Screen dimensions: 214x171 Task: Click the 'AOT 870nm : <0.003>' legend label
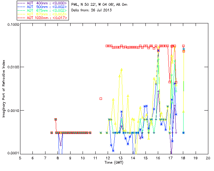[47, 14]
